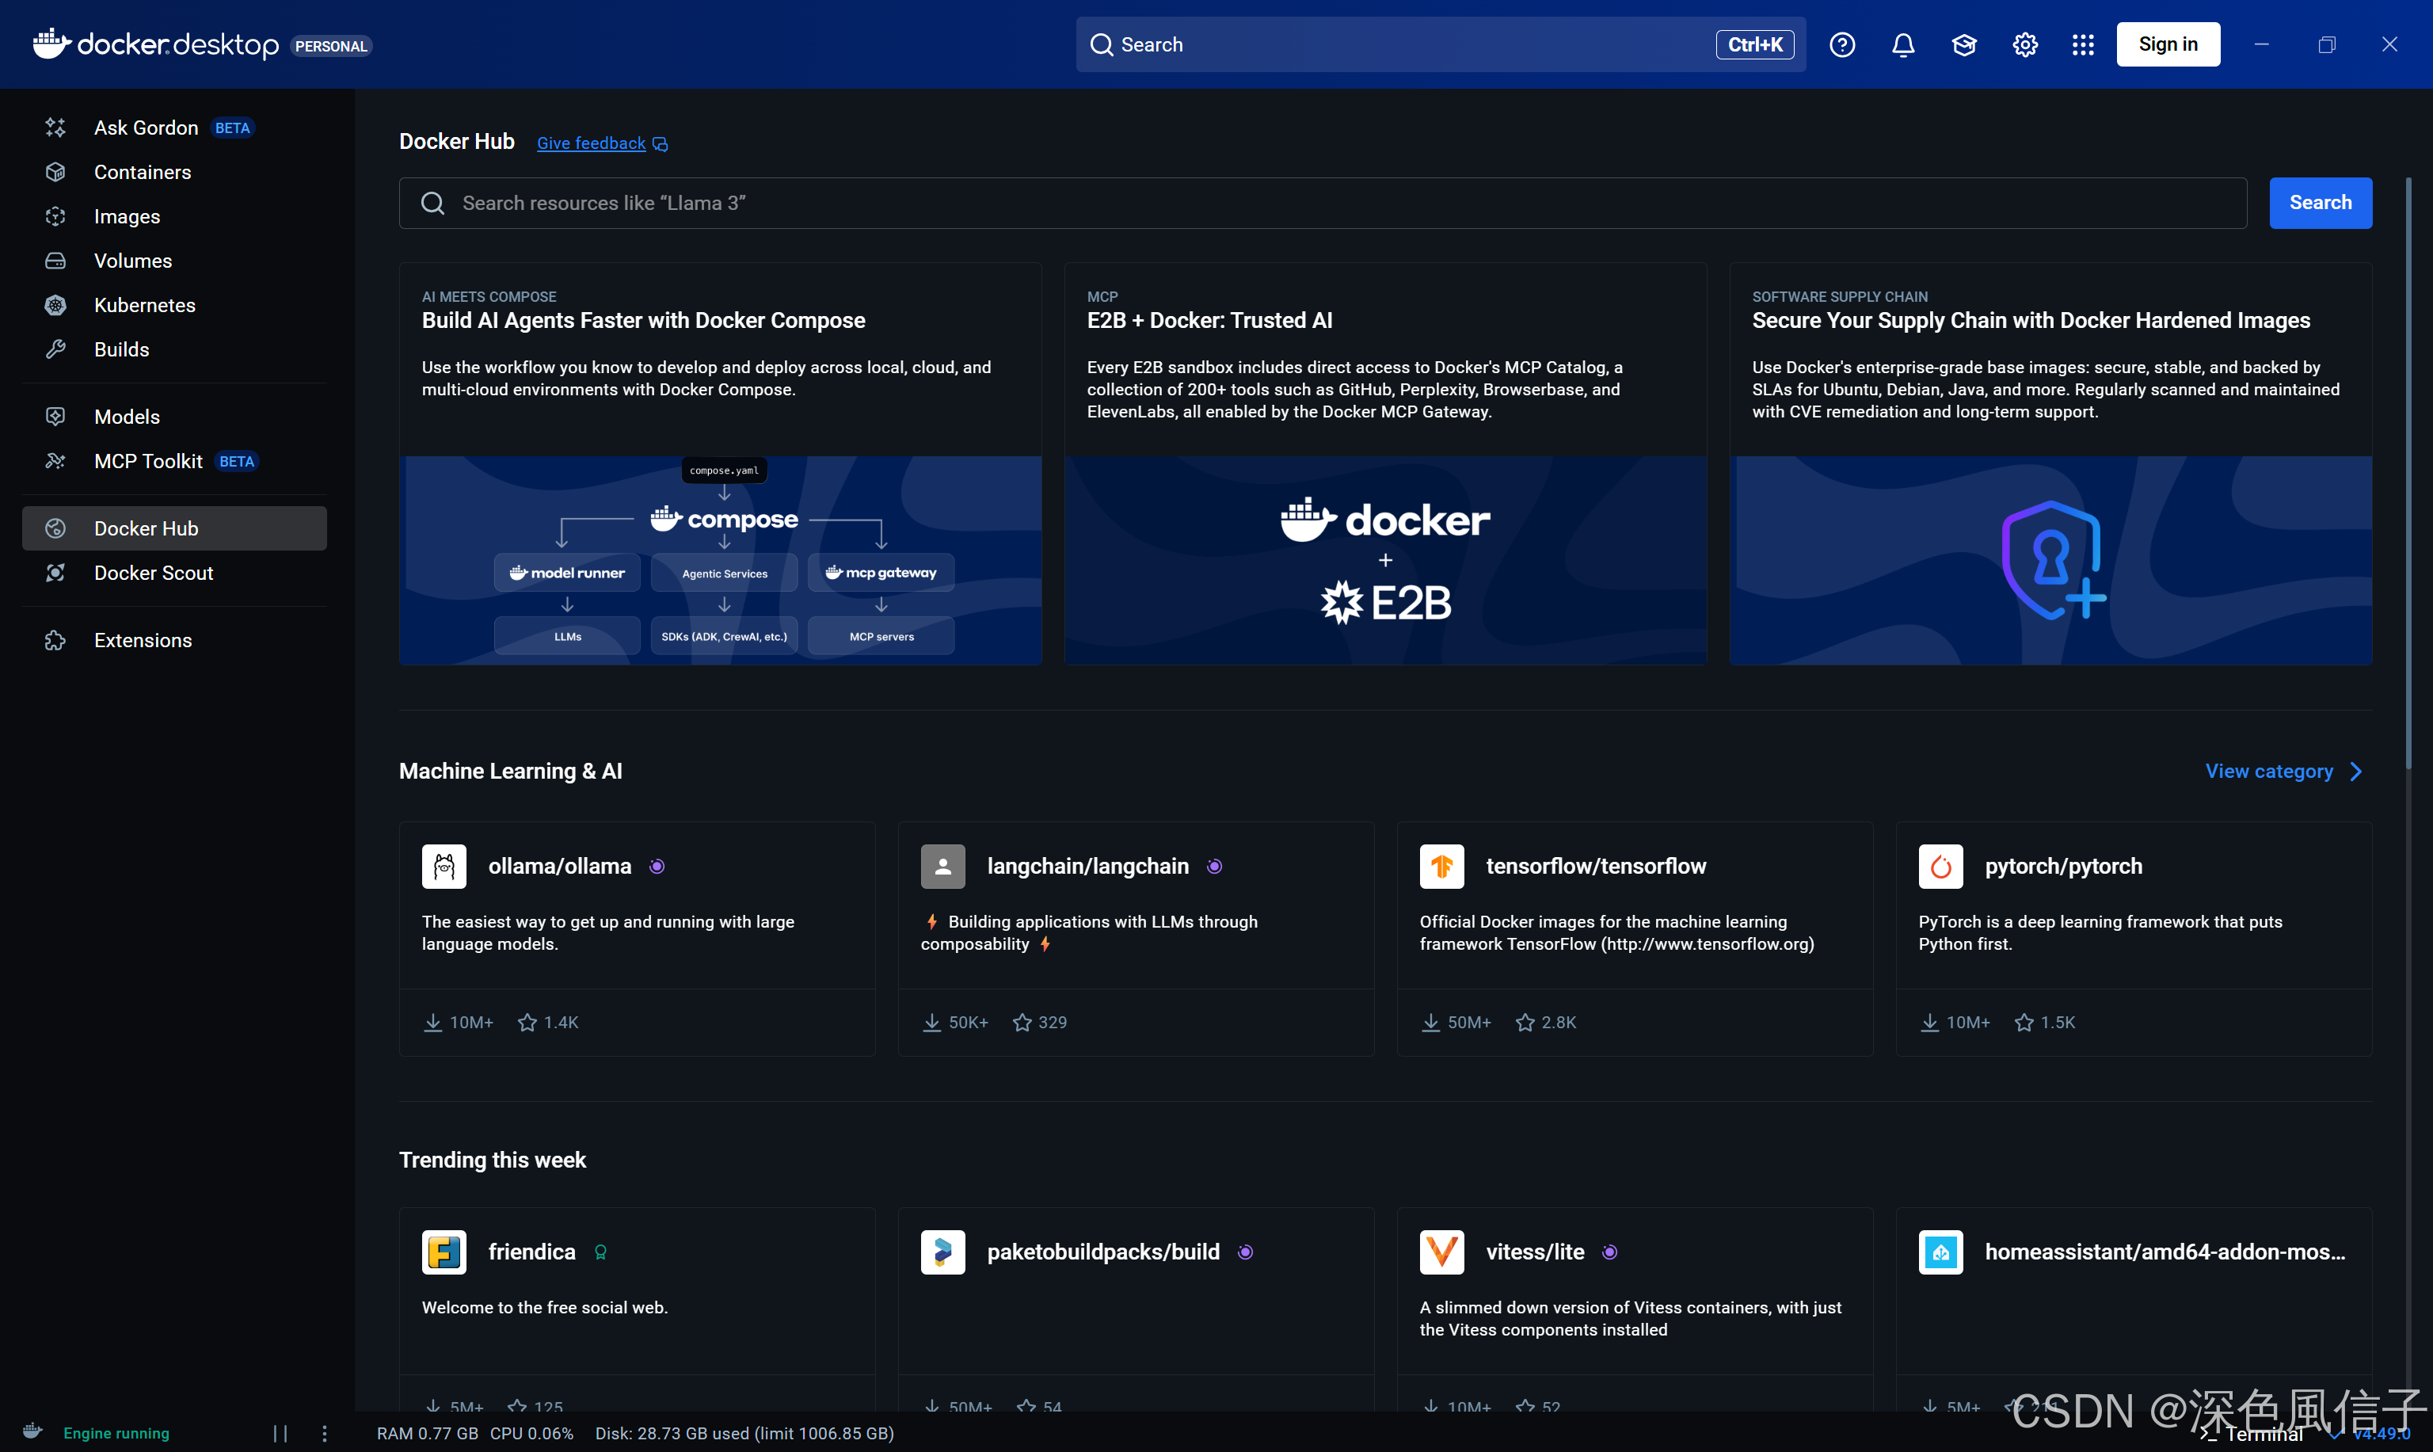
Task: Click the hardened images shield banner
Action: [2050, 561]
